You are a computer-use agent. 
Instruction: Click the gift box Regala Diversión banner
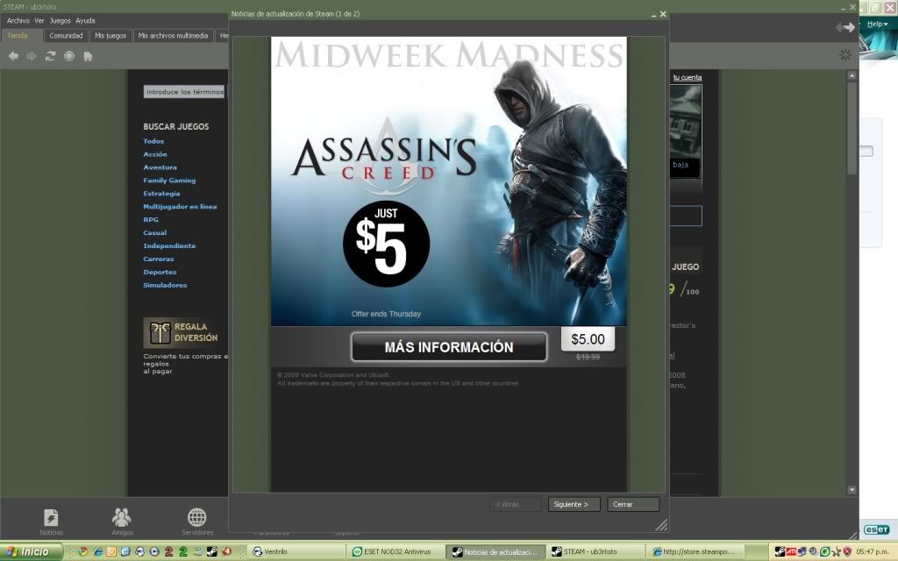(x=181, y=332)
